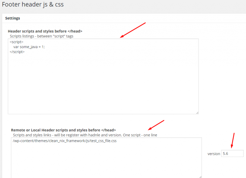The image size is (246, 178).
Task: Click the "Footer header js & css" page title
Action: tap(33, 4)
